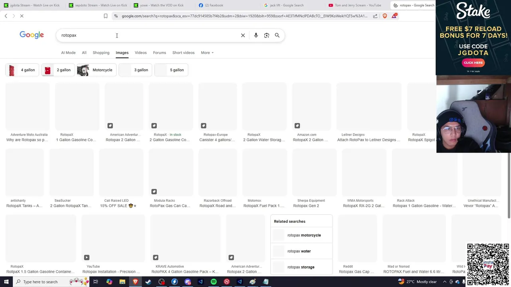
Task: Switch to the Facebook tab
Action: 228,5
